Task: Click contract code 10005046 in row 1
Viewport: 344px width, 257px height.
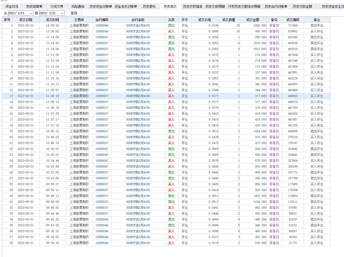Action: point(102,25)
